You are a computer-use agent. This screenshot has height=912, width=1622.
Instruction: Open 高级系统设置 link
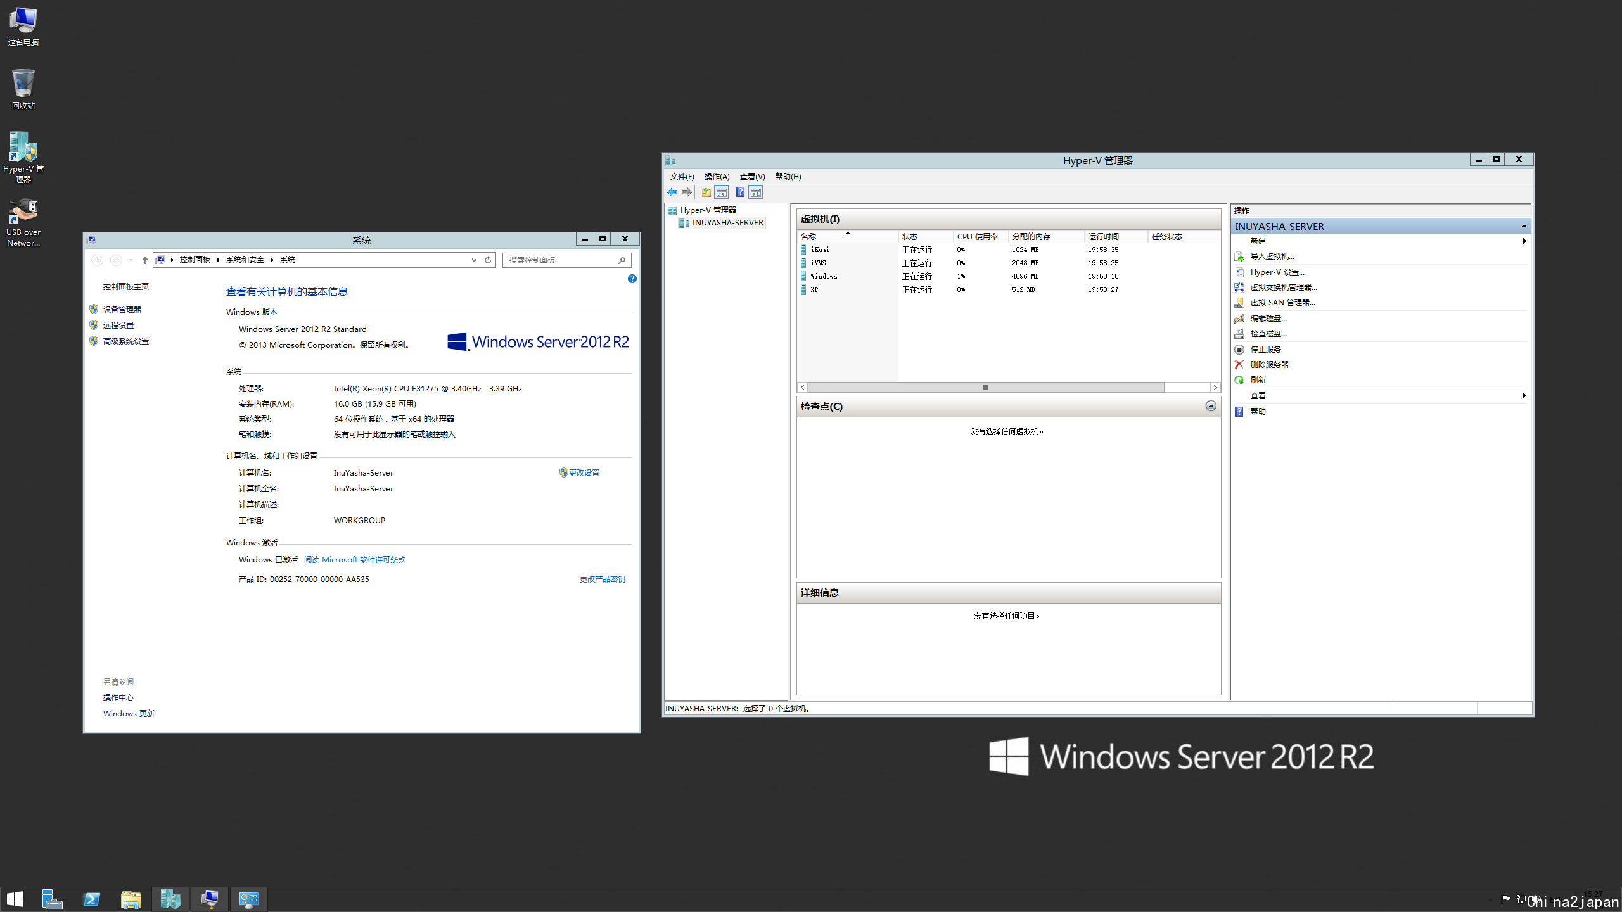tap(126, 341)
